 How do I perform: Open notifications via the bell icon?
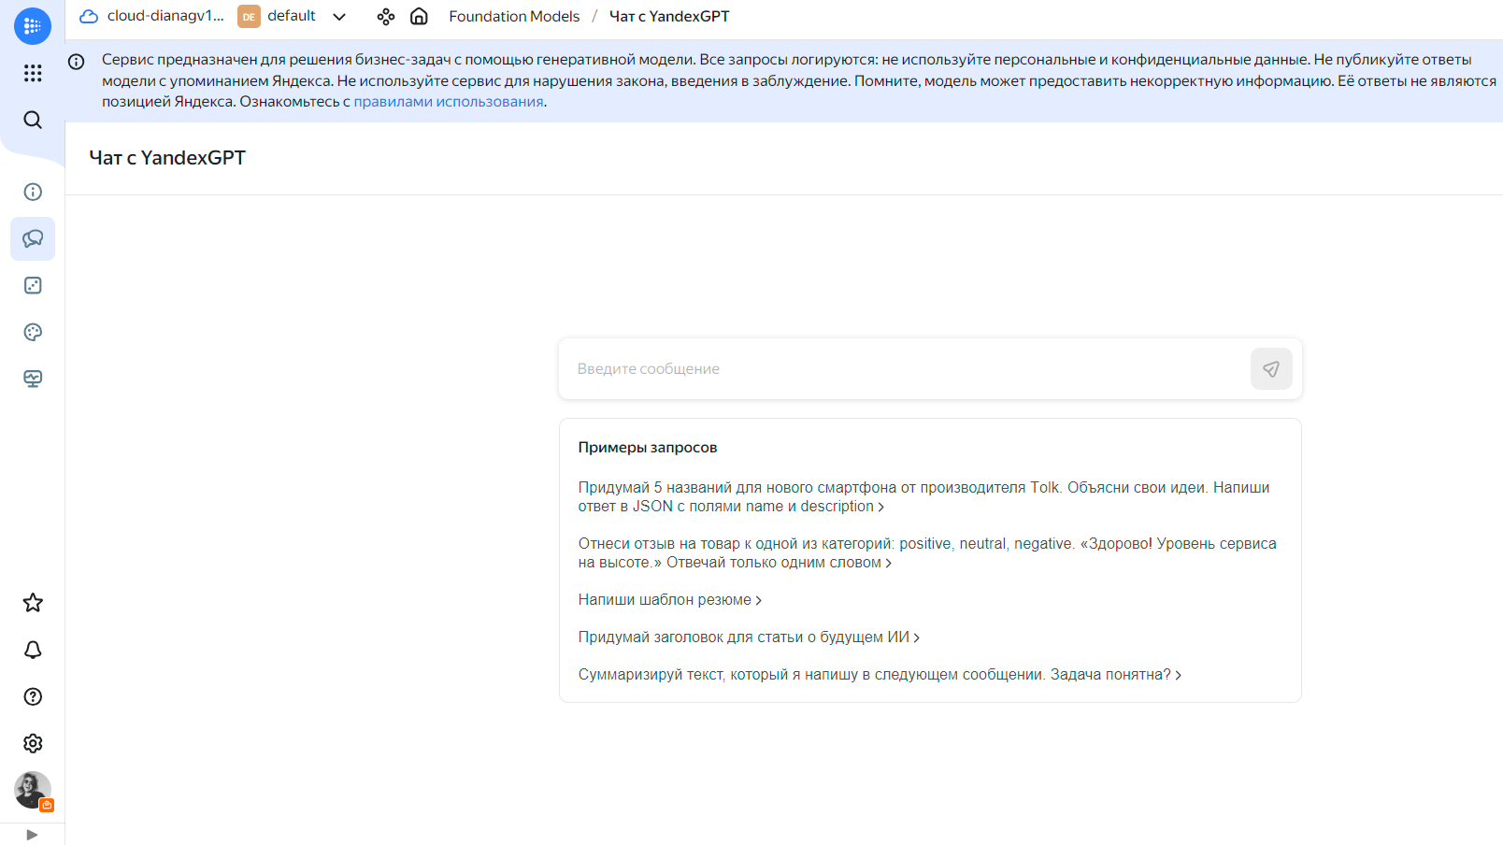[33, 650]
